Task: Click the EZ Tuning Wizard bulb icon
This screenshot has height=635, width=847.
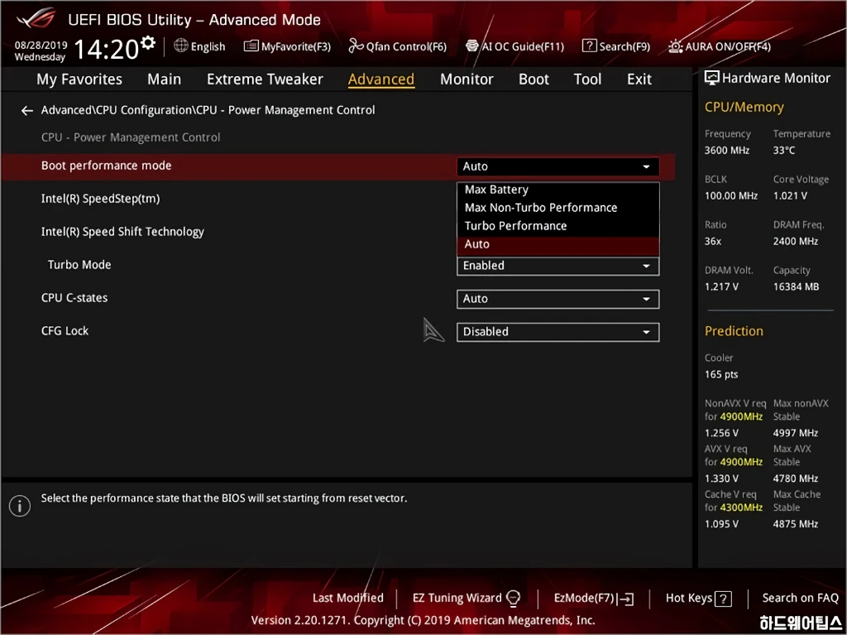Action: coord(513,599)
